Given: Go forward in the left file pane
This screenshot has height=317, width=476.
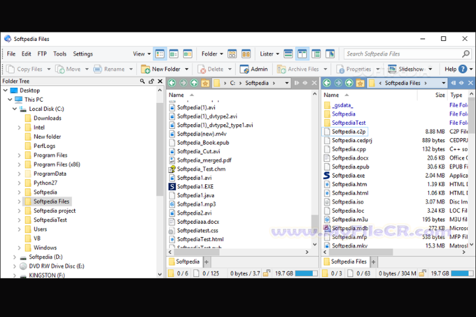Looking at the screenshot, I should (x=183, y=83).
